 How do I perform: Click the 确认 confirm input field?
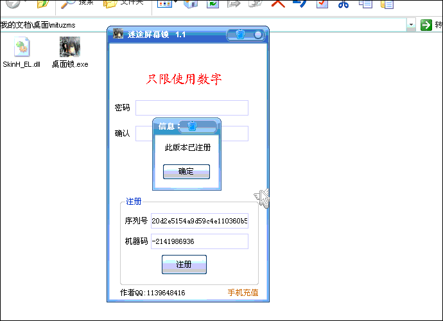pos(192,134)
